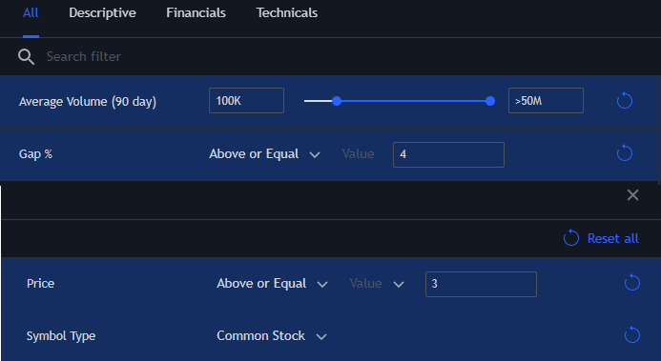661x361 pixels.
Task: Select the All tab
Action: pos(31,13)
